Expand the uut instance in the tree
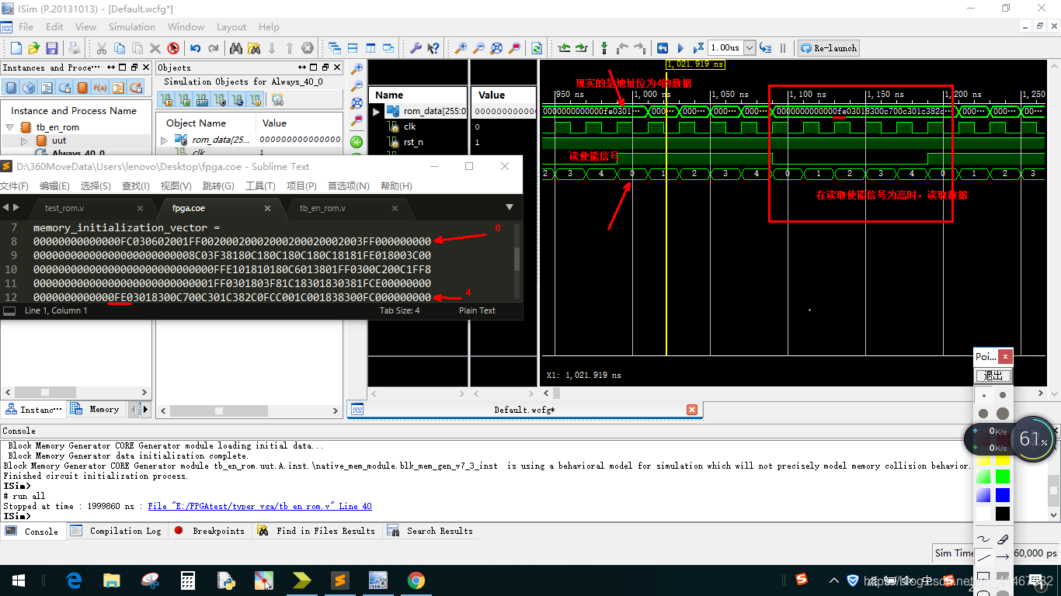This screenshot has height=596, width=1061. pyautogui.click(x=23, y=141)
